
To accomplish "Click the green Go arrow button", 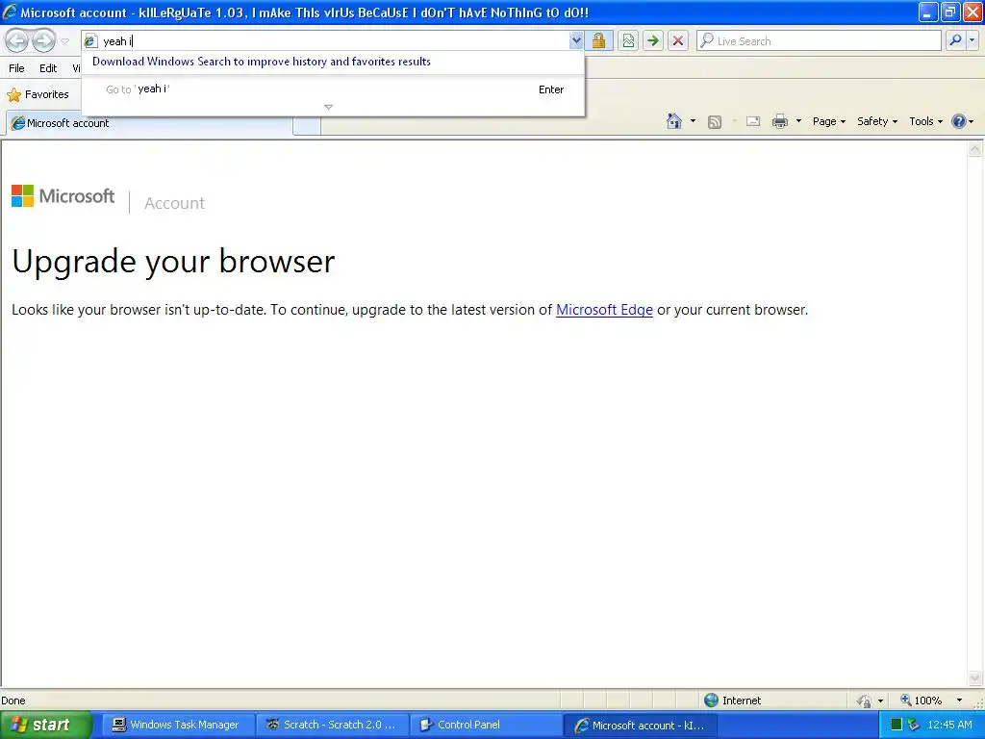I will (653, 40).
